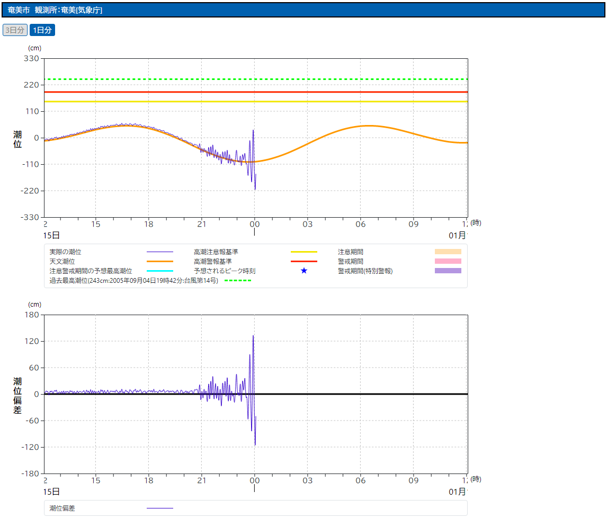Click the 15日 date label under tide chart
This screenshot has height=518, width=607.
click(51, 235)
